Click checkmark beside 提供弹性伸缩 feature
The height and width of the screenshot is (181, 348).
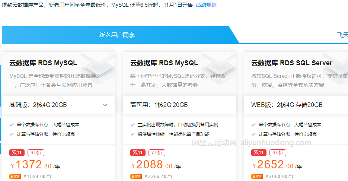133,134
